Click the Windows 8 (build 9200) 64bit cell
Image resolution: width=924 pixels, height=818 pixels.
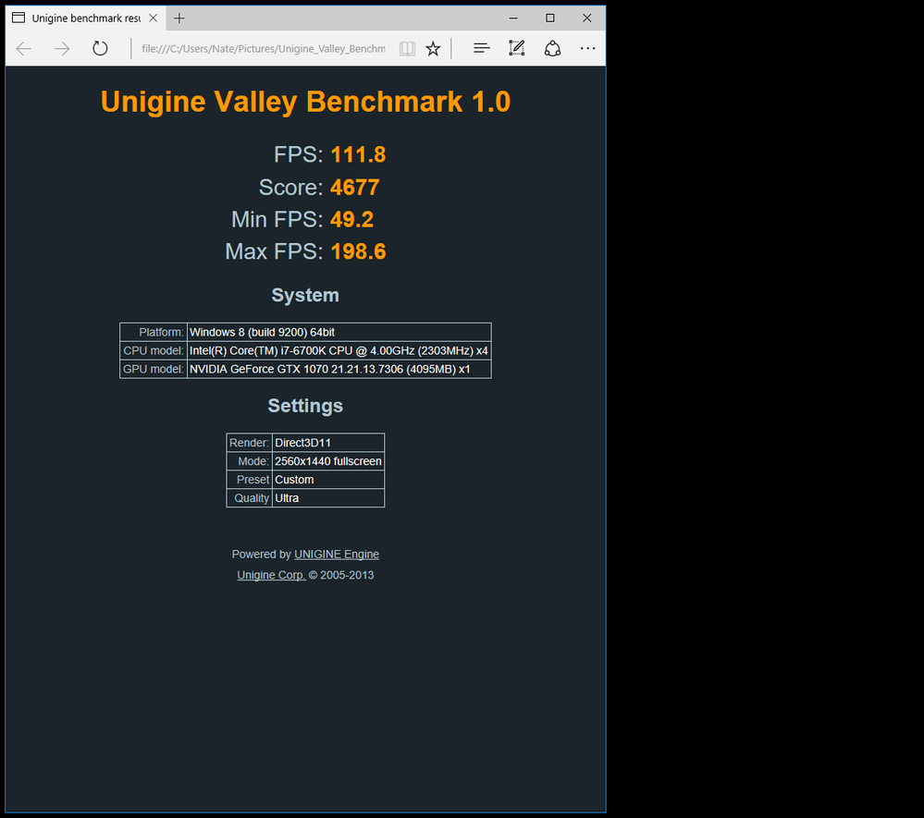[339, 332]
